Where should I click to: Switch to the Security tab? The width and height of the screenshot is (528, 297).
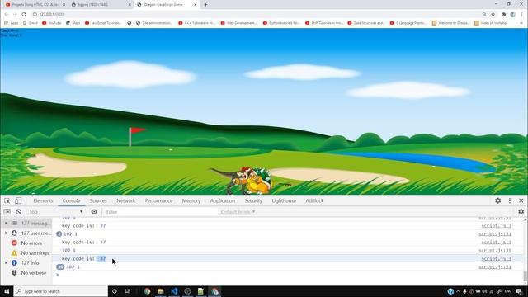click(253, 200)
